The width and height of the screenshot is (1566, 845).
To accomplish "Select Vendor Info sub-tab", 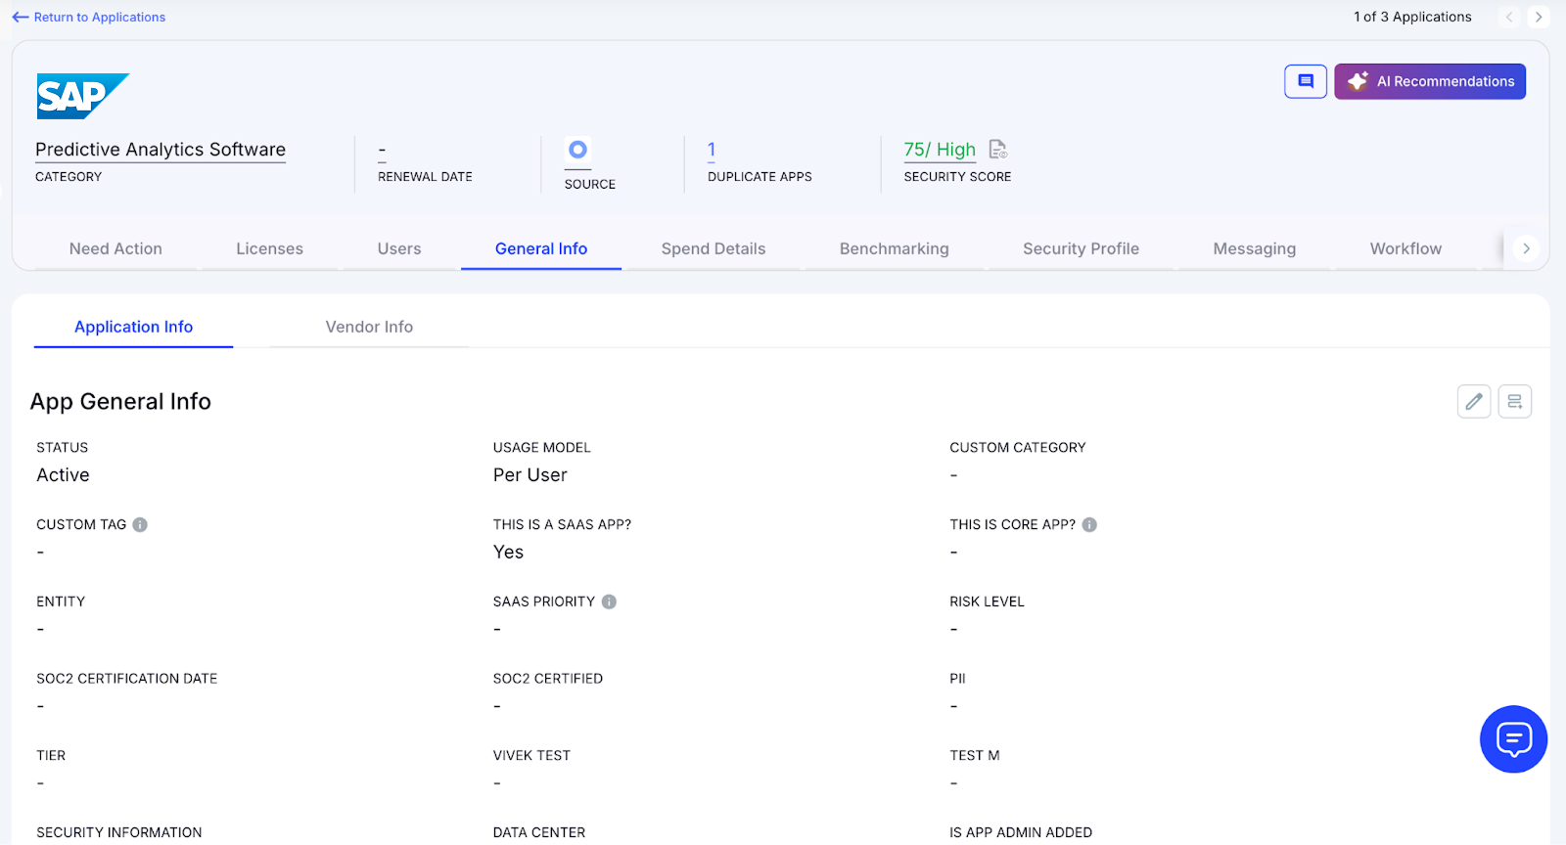I will coord(369,327).
